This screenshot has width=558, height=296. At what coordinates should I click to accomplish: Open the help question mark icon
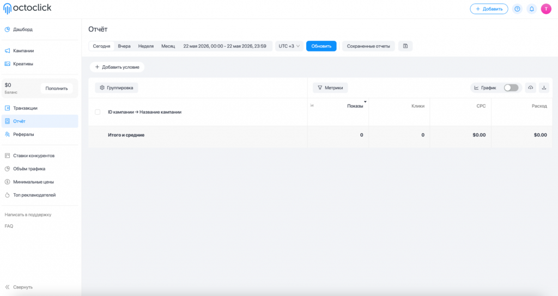[x=517, y=9]
